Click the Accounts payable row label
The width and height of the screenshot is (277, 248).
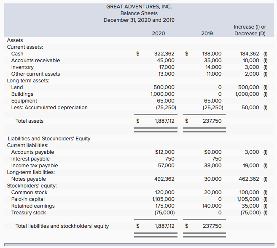[x=33, y=152]
